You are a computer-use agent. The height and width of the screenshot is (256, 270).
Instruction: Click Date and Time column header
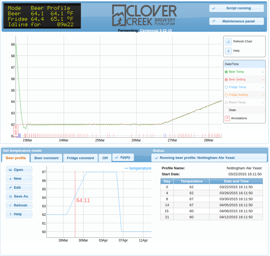coord(236,181)
